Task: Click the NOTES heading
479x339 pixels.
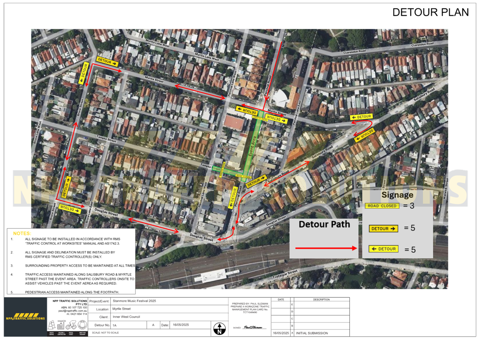Action: [22, 233]
